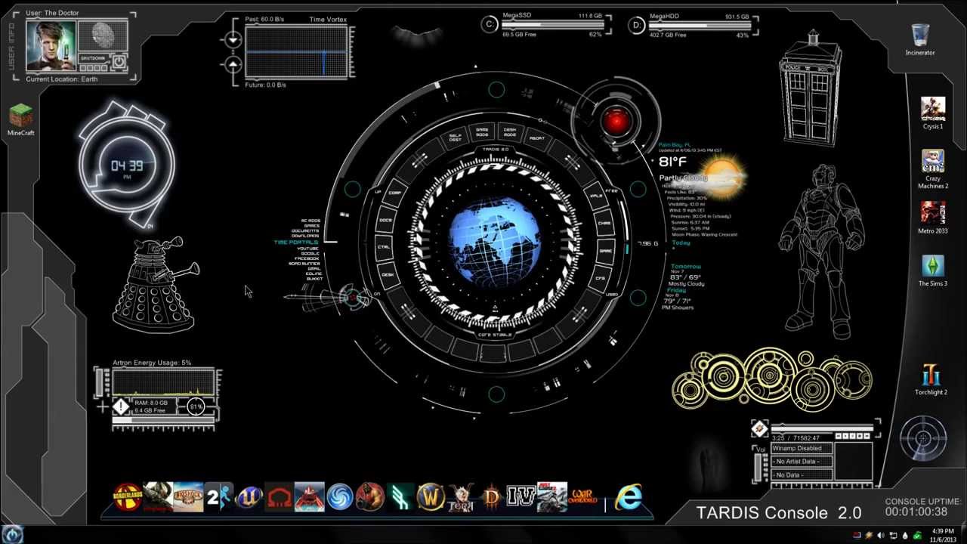This screenshot has width=967, height=544.
Task: Click the 04 39 clock widget
Action: [127, 165]
